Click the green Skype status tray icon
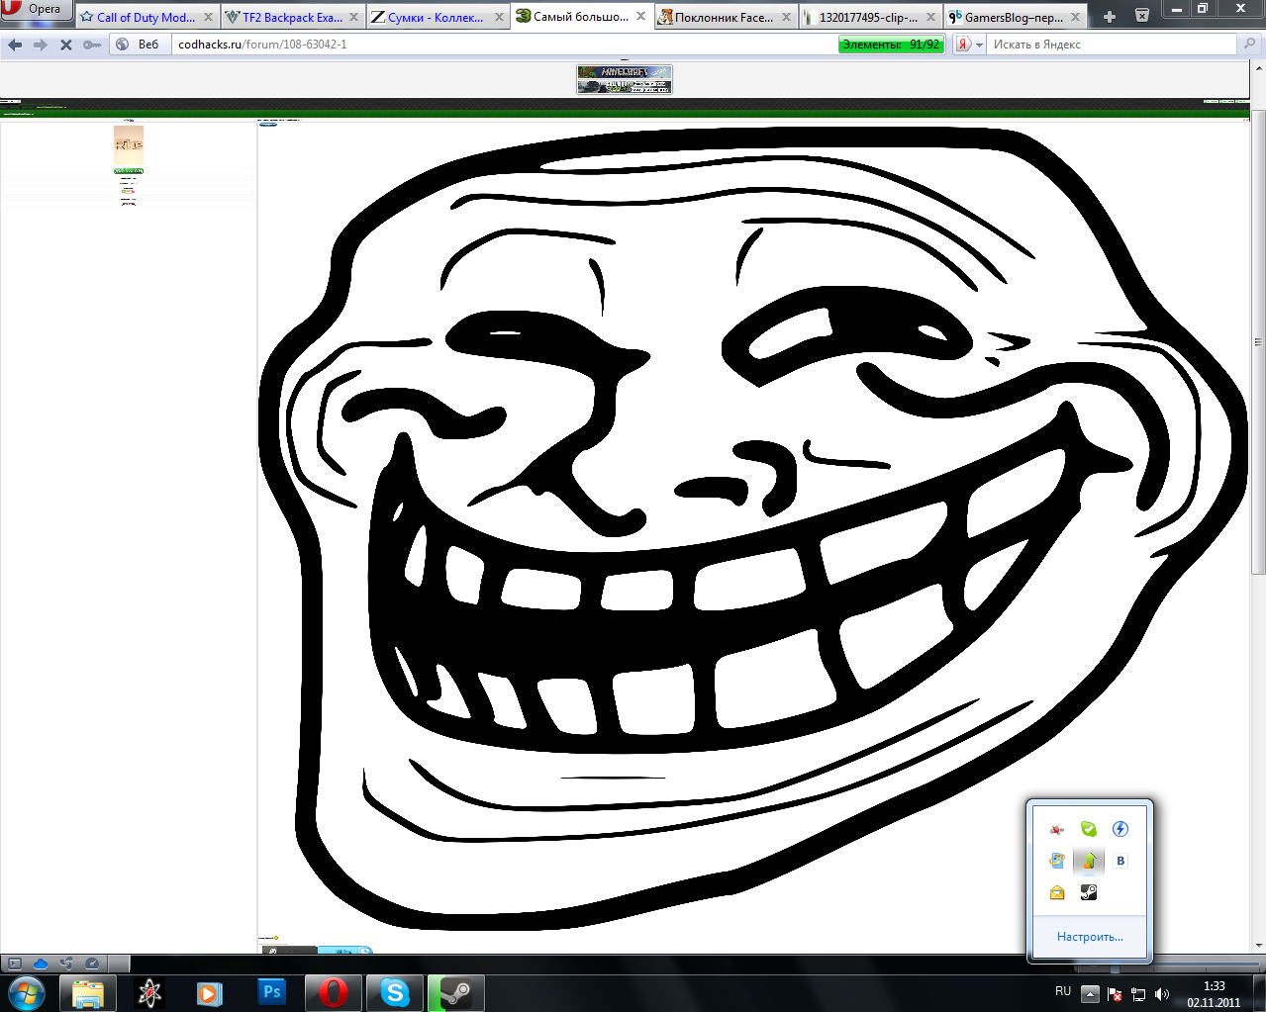Screen dimensions: 1266x1012 (1089, 829)
